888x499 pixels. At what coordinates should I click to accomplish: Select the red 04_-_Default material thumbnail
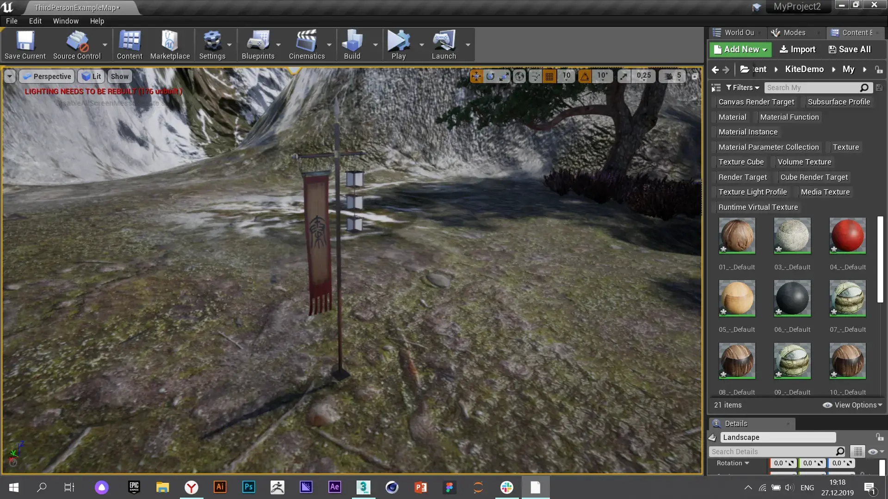pos(847,236)
